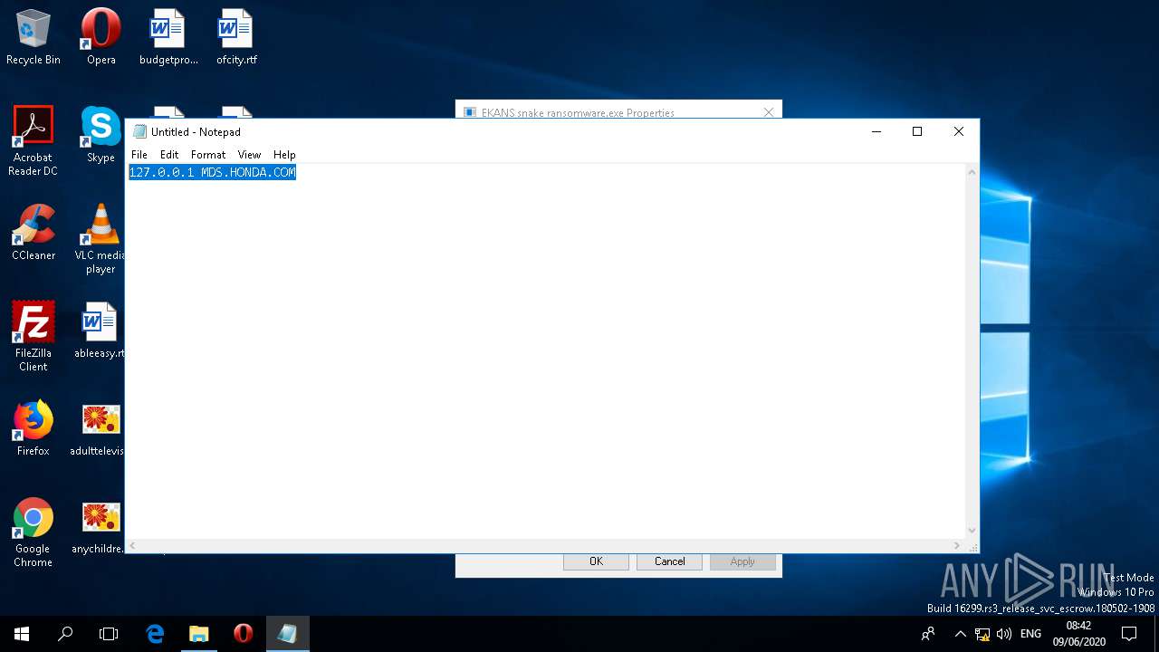Click the Notepad title bar icon
1159x652 pixels.
click(x=139, y=131)
